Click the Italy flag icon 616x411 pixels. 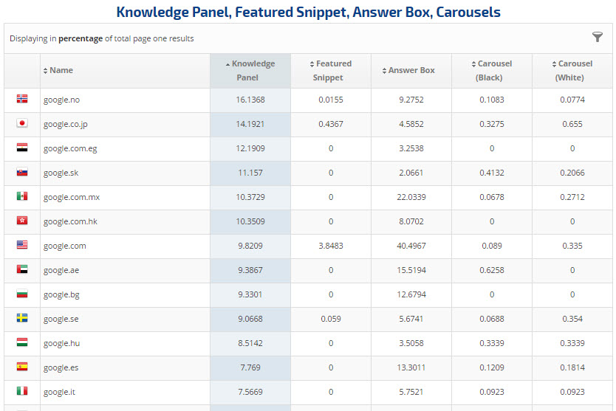(x=22, y=392)
